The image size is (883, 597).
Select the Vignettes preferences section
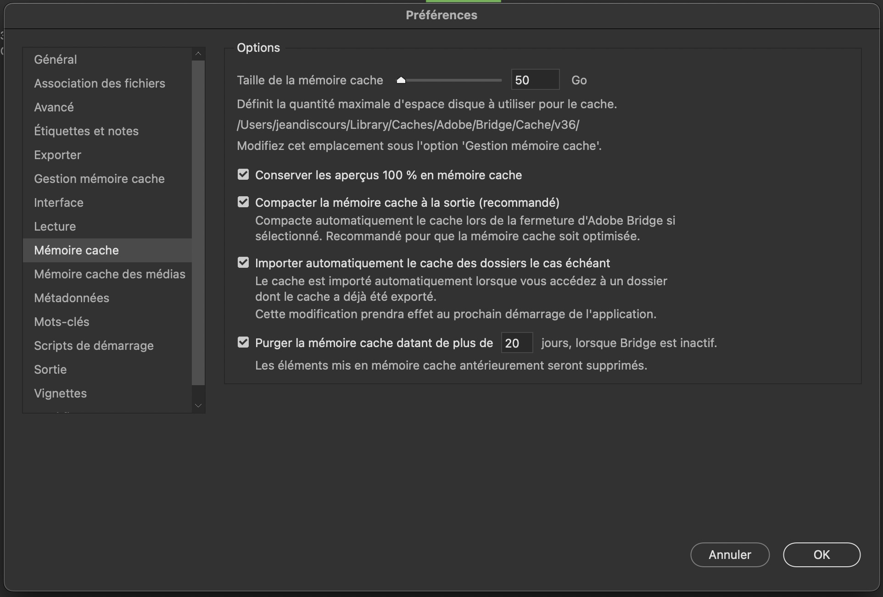pyautogui.click(x=60, y=393)
